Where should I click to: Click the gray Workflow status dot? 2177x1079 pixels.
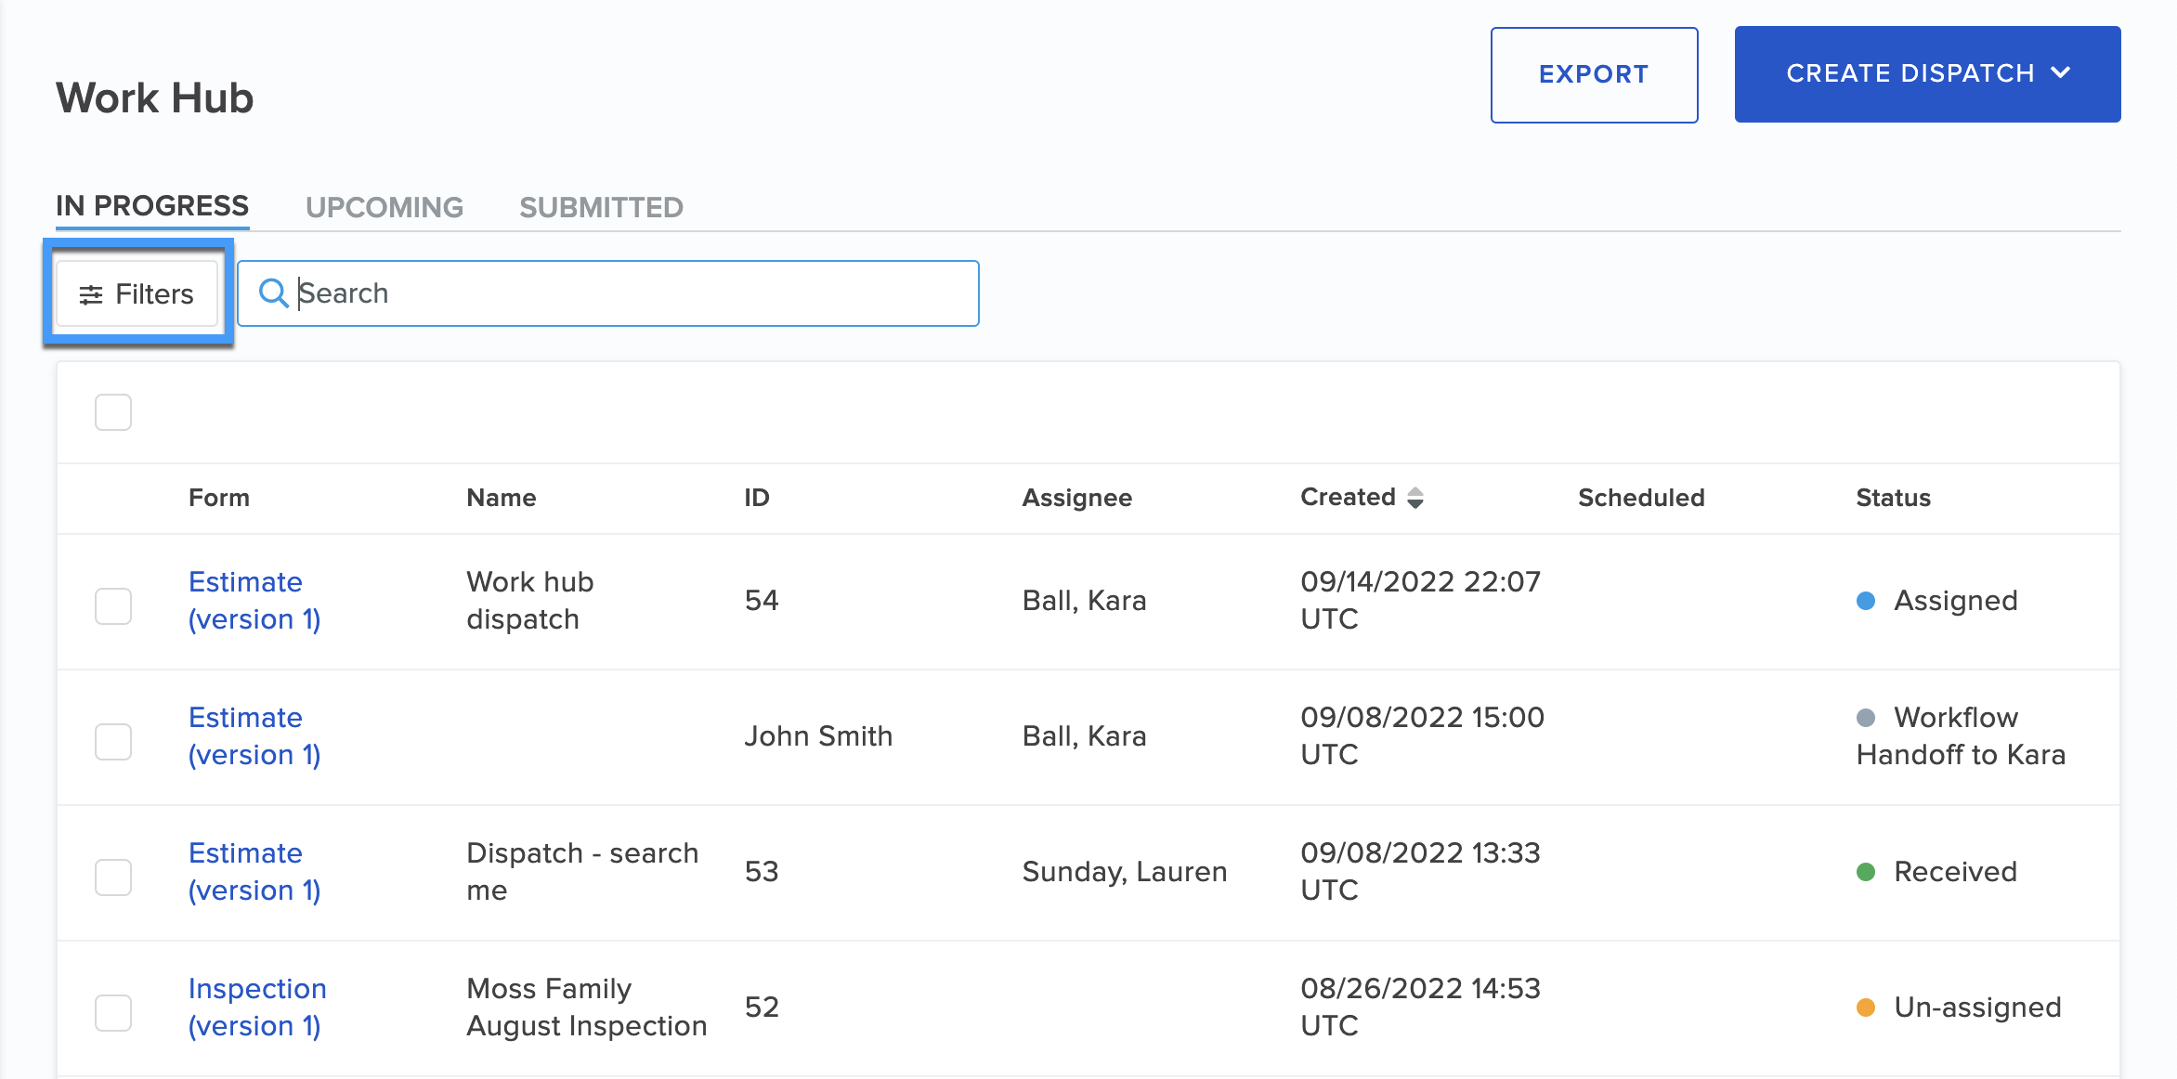(x=1865, y=718)
